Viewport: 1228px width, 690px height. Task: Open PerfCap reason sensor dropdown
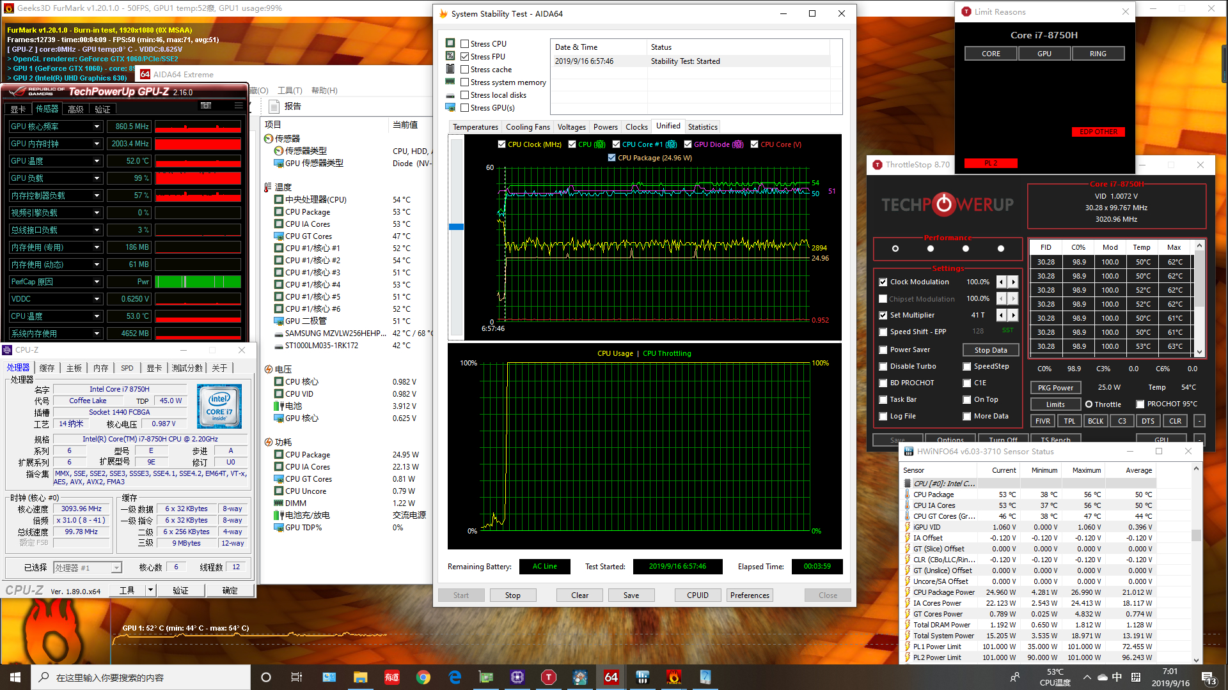97,282
